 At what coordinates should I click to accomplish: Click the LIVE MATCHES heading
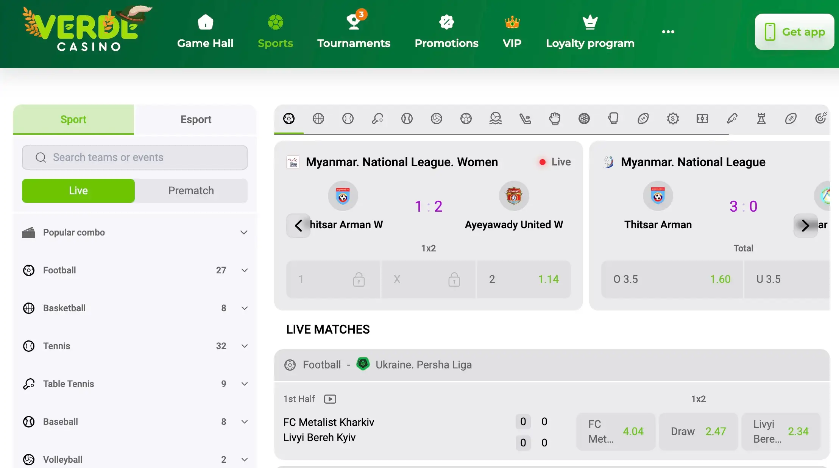[328, 329]
